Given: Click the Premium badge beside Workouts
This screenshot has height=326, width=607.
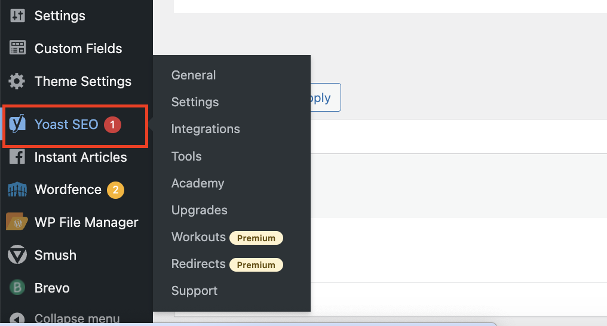Looking at the screenshot, I should (256, 238).
